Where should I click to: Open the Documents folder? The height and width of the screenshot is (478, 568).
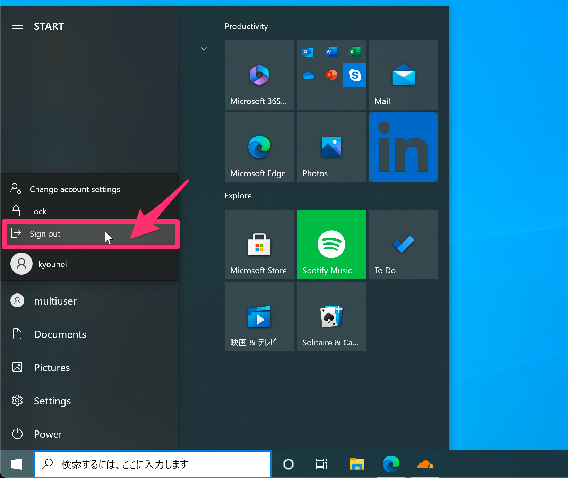(89, 334)
